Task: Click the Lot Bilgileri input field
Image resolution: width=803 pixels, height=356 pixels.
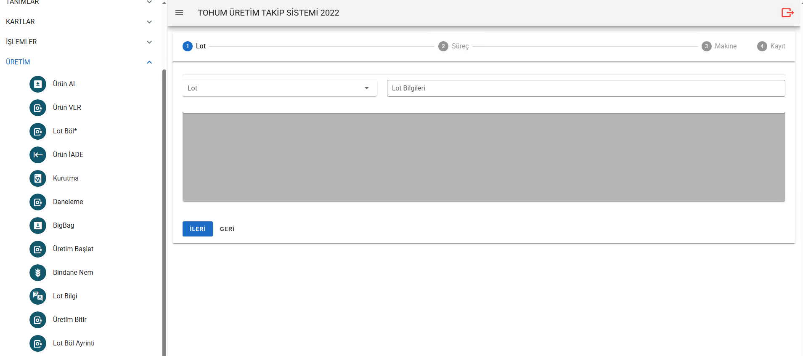Action: pos(586,88)
